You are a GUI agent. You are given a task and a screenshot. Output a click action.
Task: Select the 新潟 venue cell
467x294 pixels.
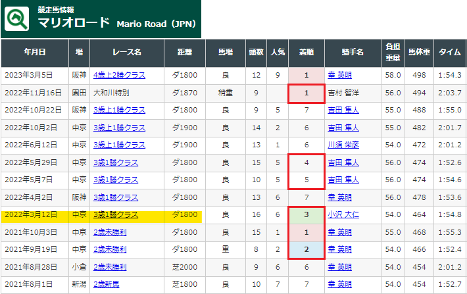(79, 285)
